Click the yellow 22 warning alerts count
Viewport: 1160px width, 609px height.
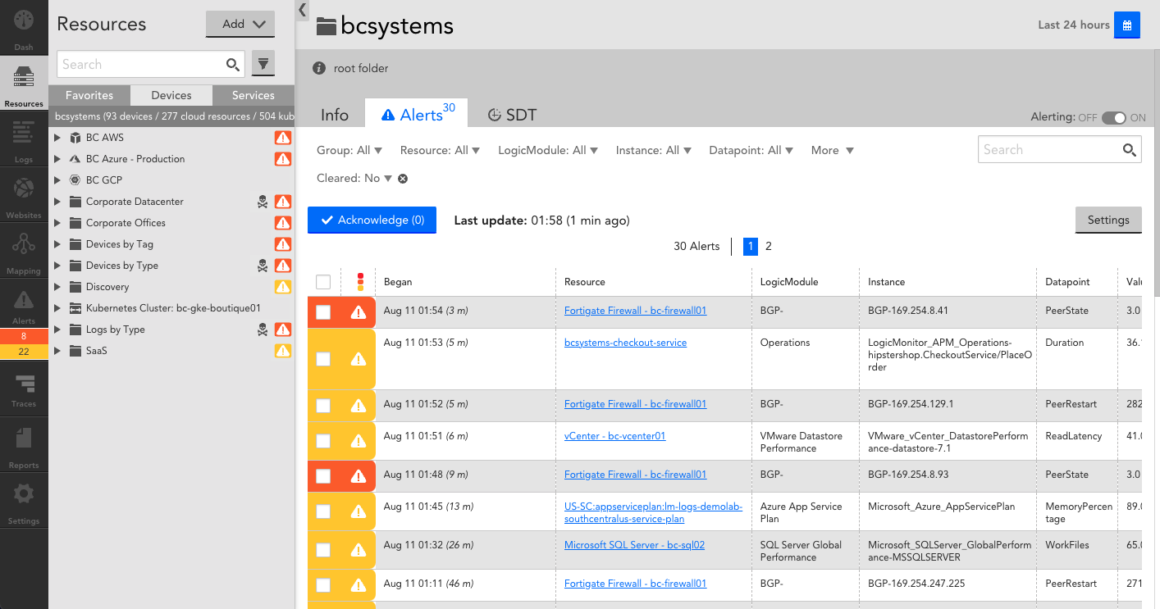[24, 352]
